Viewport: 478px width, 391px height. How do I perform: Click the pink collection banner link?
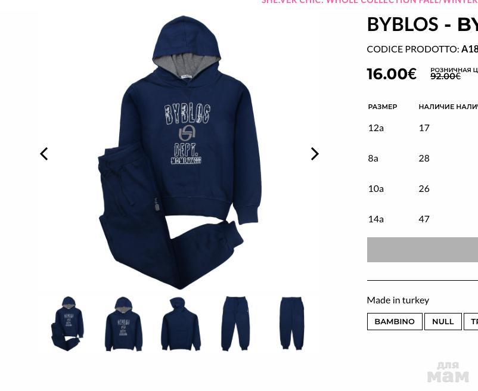click(x=370, y=2)
